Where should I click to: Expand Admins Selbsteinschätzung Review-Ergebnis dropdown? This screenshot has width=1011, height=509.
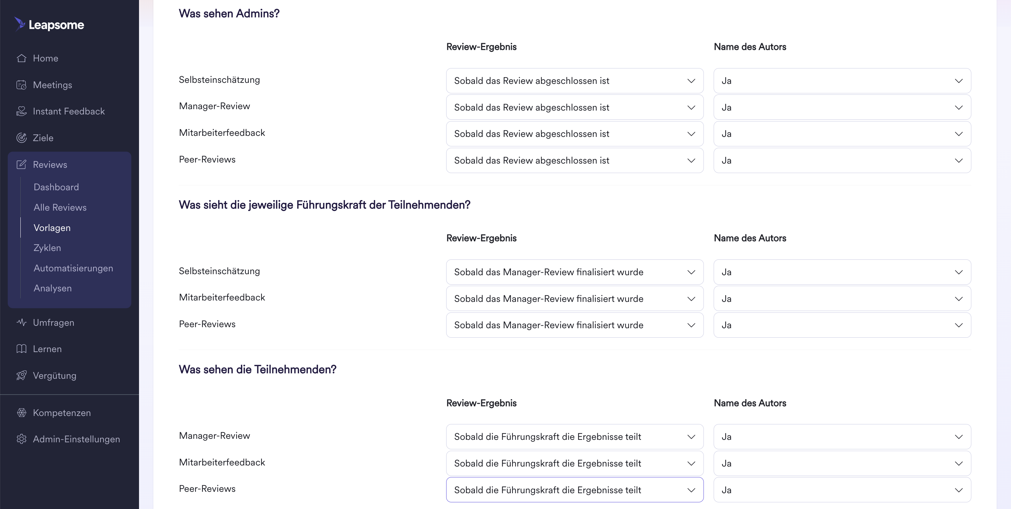[575, 81]
